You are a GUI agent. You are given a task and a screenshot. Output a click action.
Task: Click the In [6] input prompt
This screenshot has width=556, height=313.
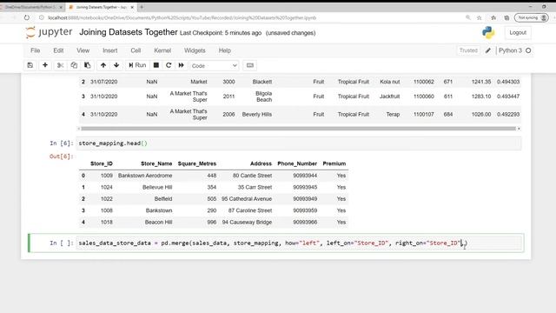[x=62, y=143]
